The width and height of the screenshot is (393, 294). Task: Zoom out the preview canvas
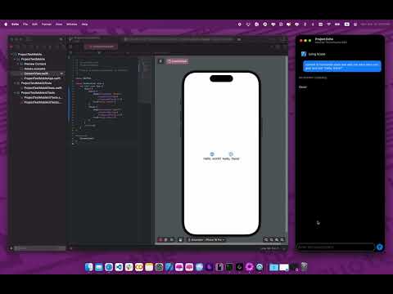(x=266, y=240)
